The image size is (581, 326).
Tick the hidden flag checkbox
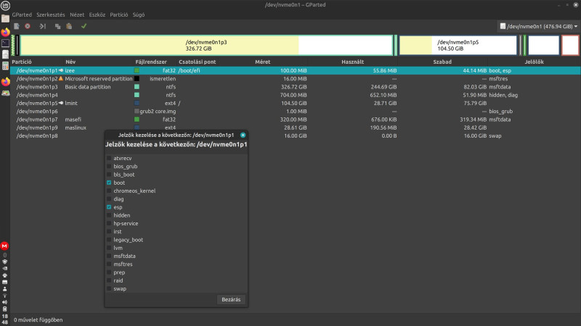click(x=109, y=215)
